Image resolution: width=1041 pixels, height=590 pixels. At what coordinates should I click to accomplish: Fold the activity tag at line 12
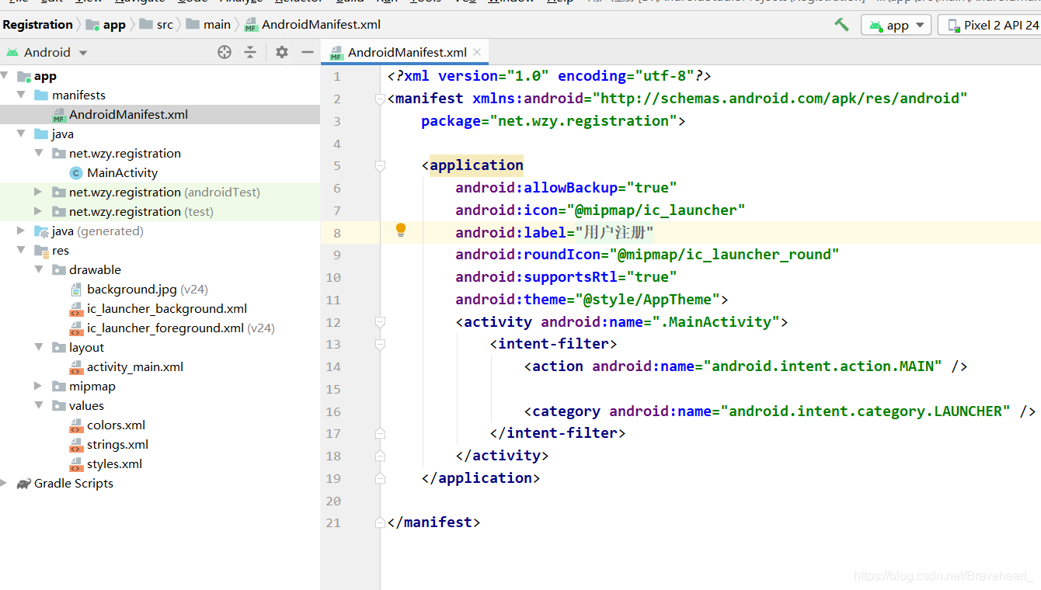click(x=380, y=322)
